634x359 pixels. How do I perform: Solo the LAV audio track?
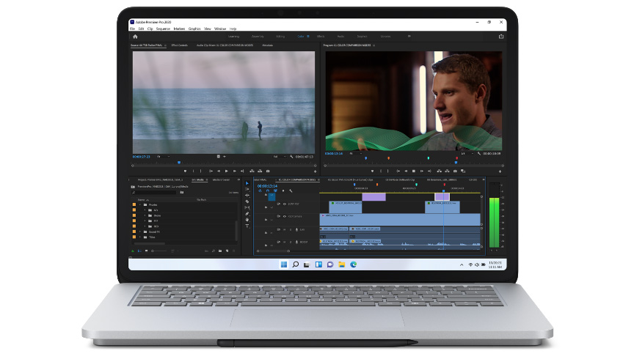[x=291, y=230]
